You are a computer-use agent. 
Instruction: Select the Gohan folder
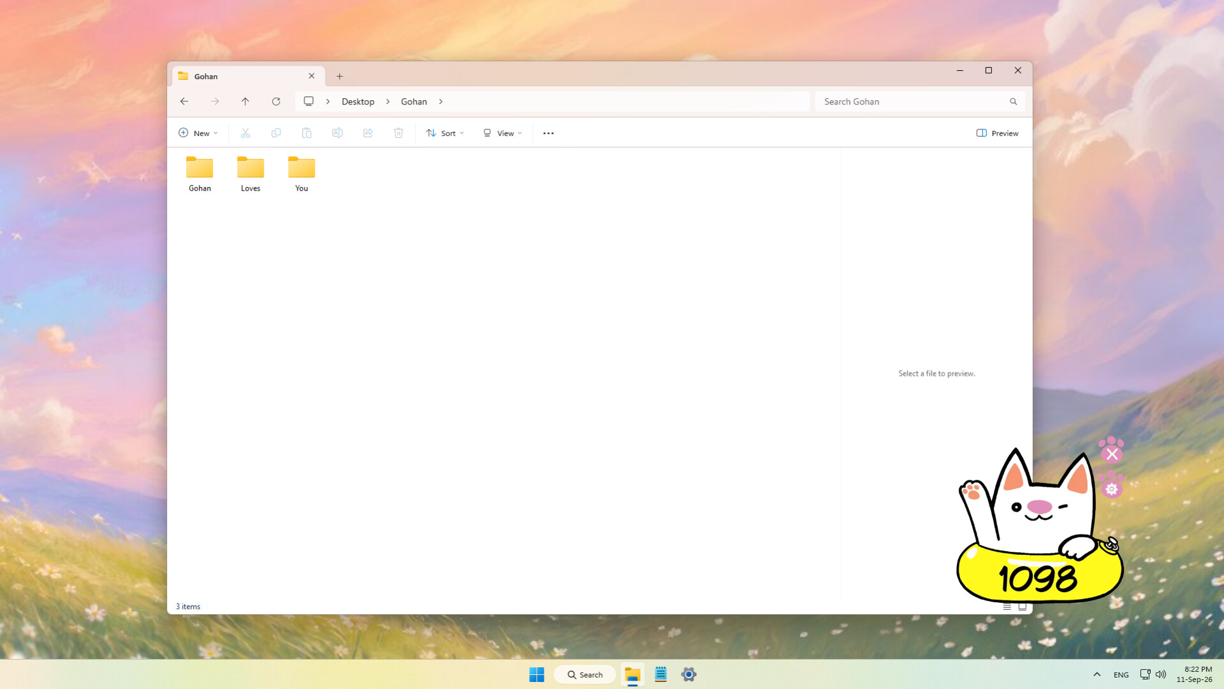click(200, 174)
